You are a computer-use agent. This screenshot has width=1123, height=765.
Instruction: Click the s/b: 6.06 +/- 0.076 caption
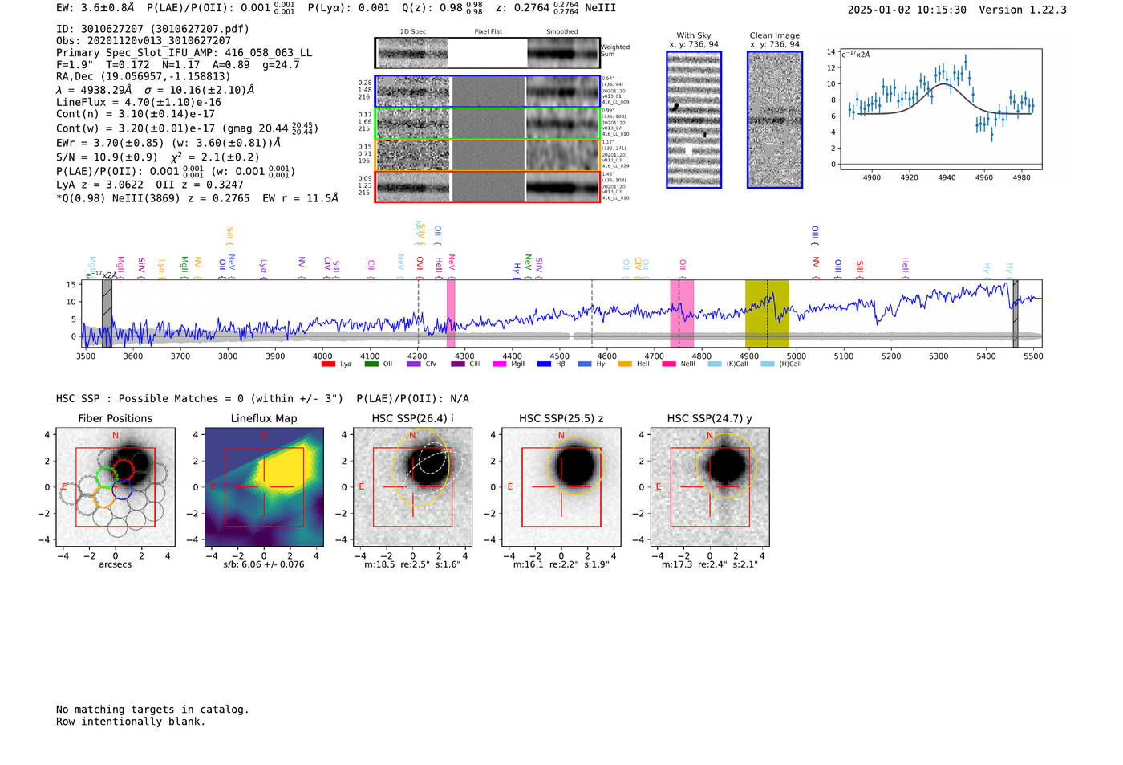264,564
